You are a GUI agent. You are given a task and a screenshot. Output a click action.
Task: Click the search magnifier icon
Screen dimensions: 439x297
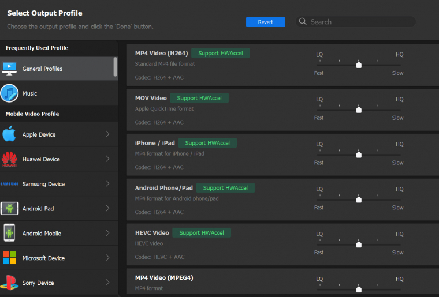[x=303, y=21]
